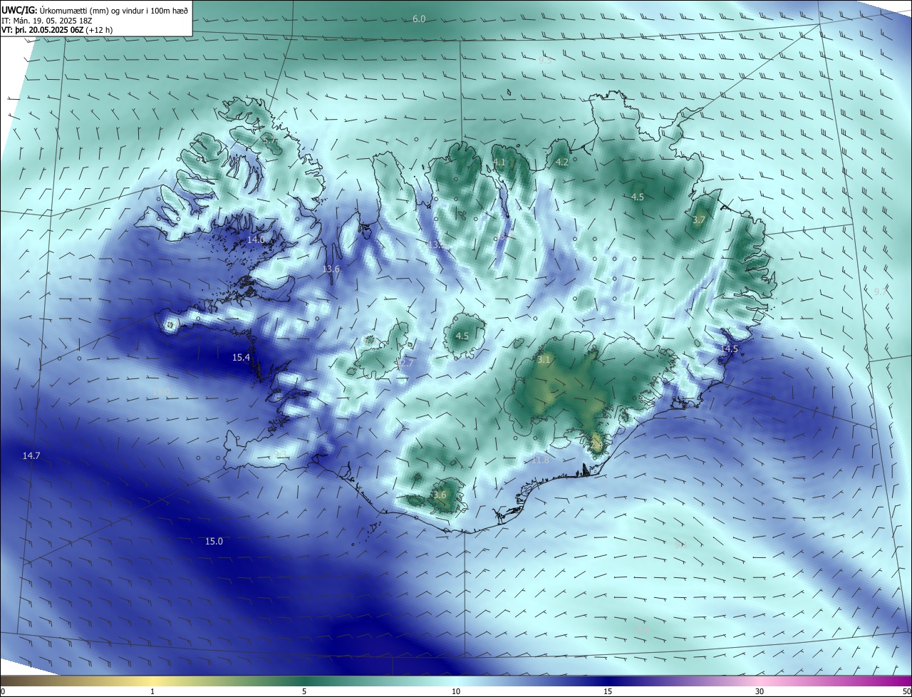Click the precipitation color scale bar
The height and width of the screenshot is (697, 912).
point(456,681)
